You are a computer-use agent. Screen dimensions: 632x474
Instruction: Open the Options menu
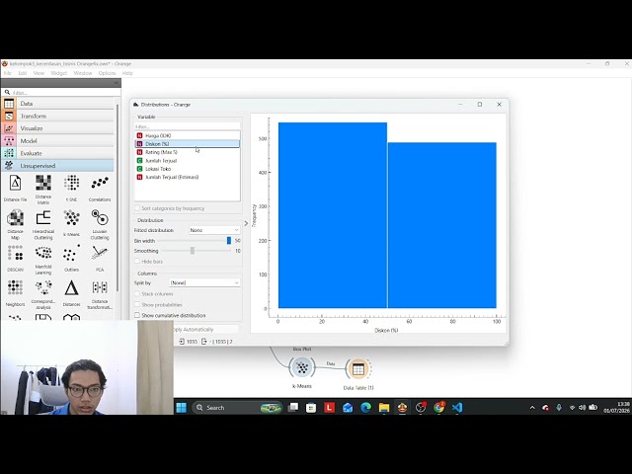pyautogui.click(x=107, y=73)
